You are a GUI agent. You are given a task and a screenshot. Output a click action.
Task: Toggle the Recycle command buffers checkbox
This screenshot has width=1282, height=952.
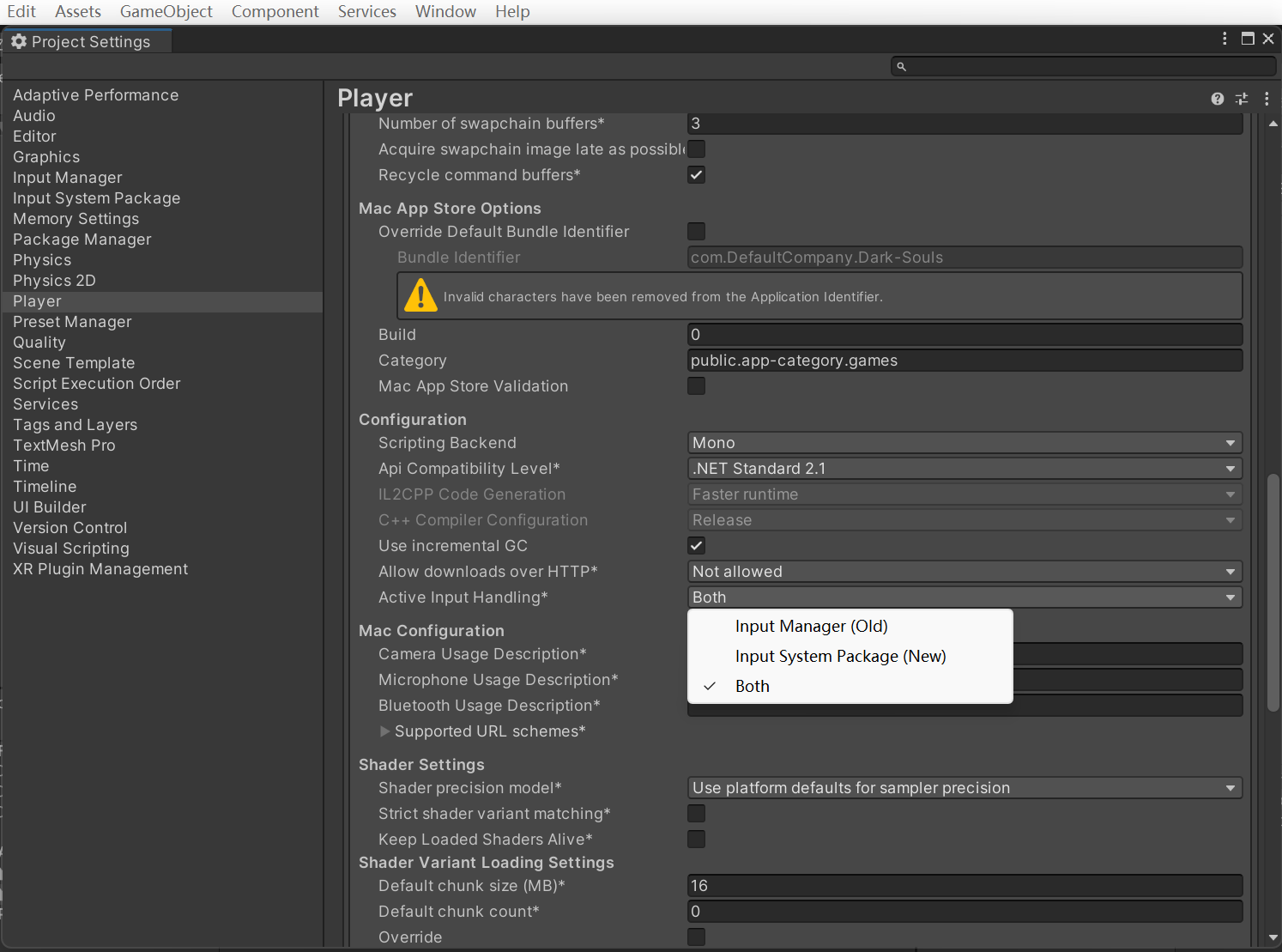pos(696,174)
